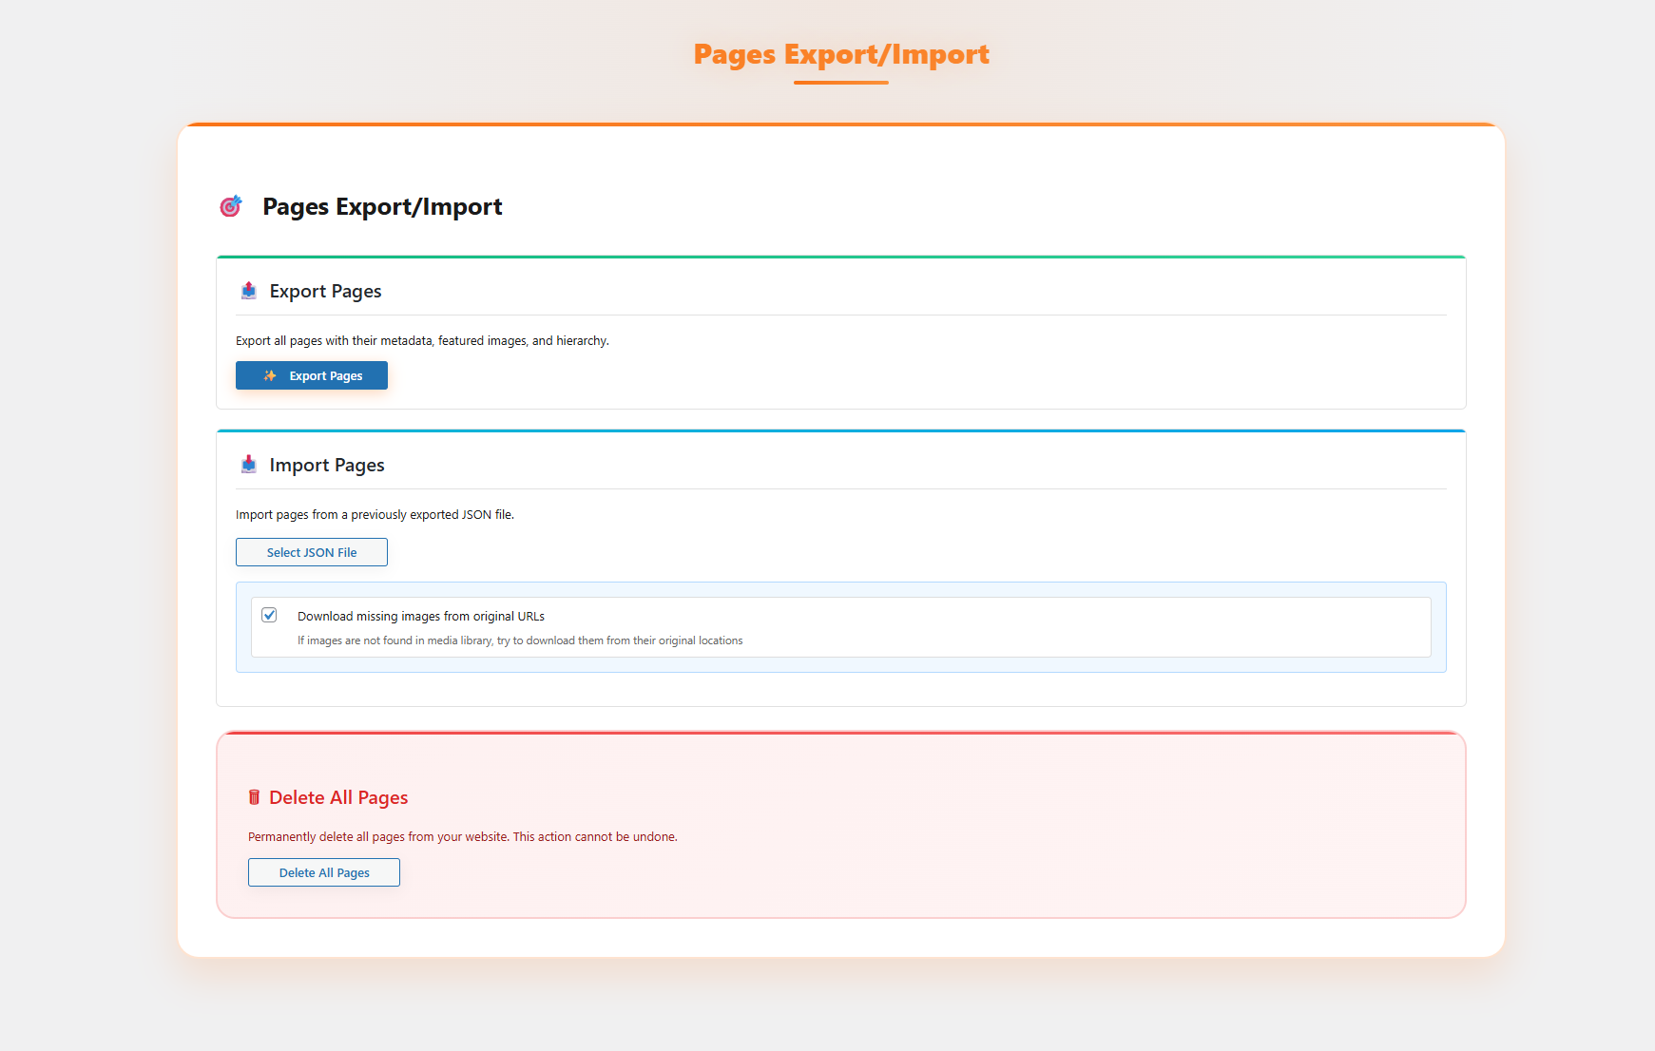Click 'Import pages from a previously exported JSON file.'
The width and height of the screenshot is (1655, 1051).
[x=375, y=515]
